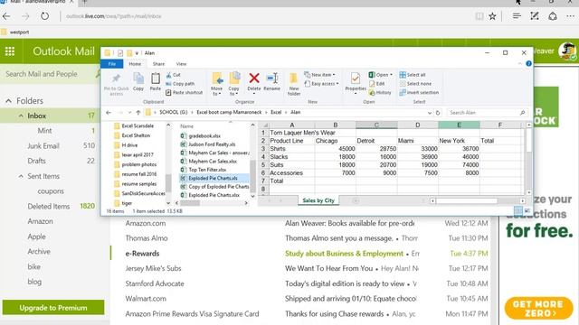This screenshot has height=325, width=579.
Task: Open the Outlook app launcher grid
Action: click(x=10, y=51)
